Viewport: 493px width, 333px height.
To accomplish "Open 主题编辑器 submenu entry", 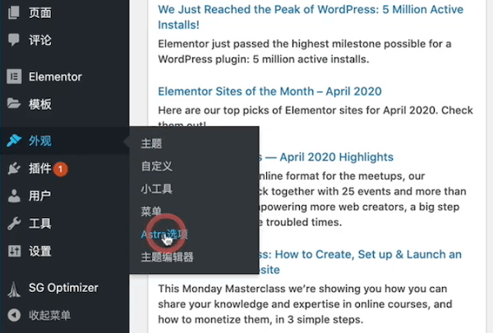I will coord(167,257).
